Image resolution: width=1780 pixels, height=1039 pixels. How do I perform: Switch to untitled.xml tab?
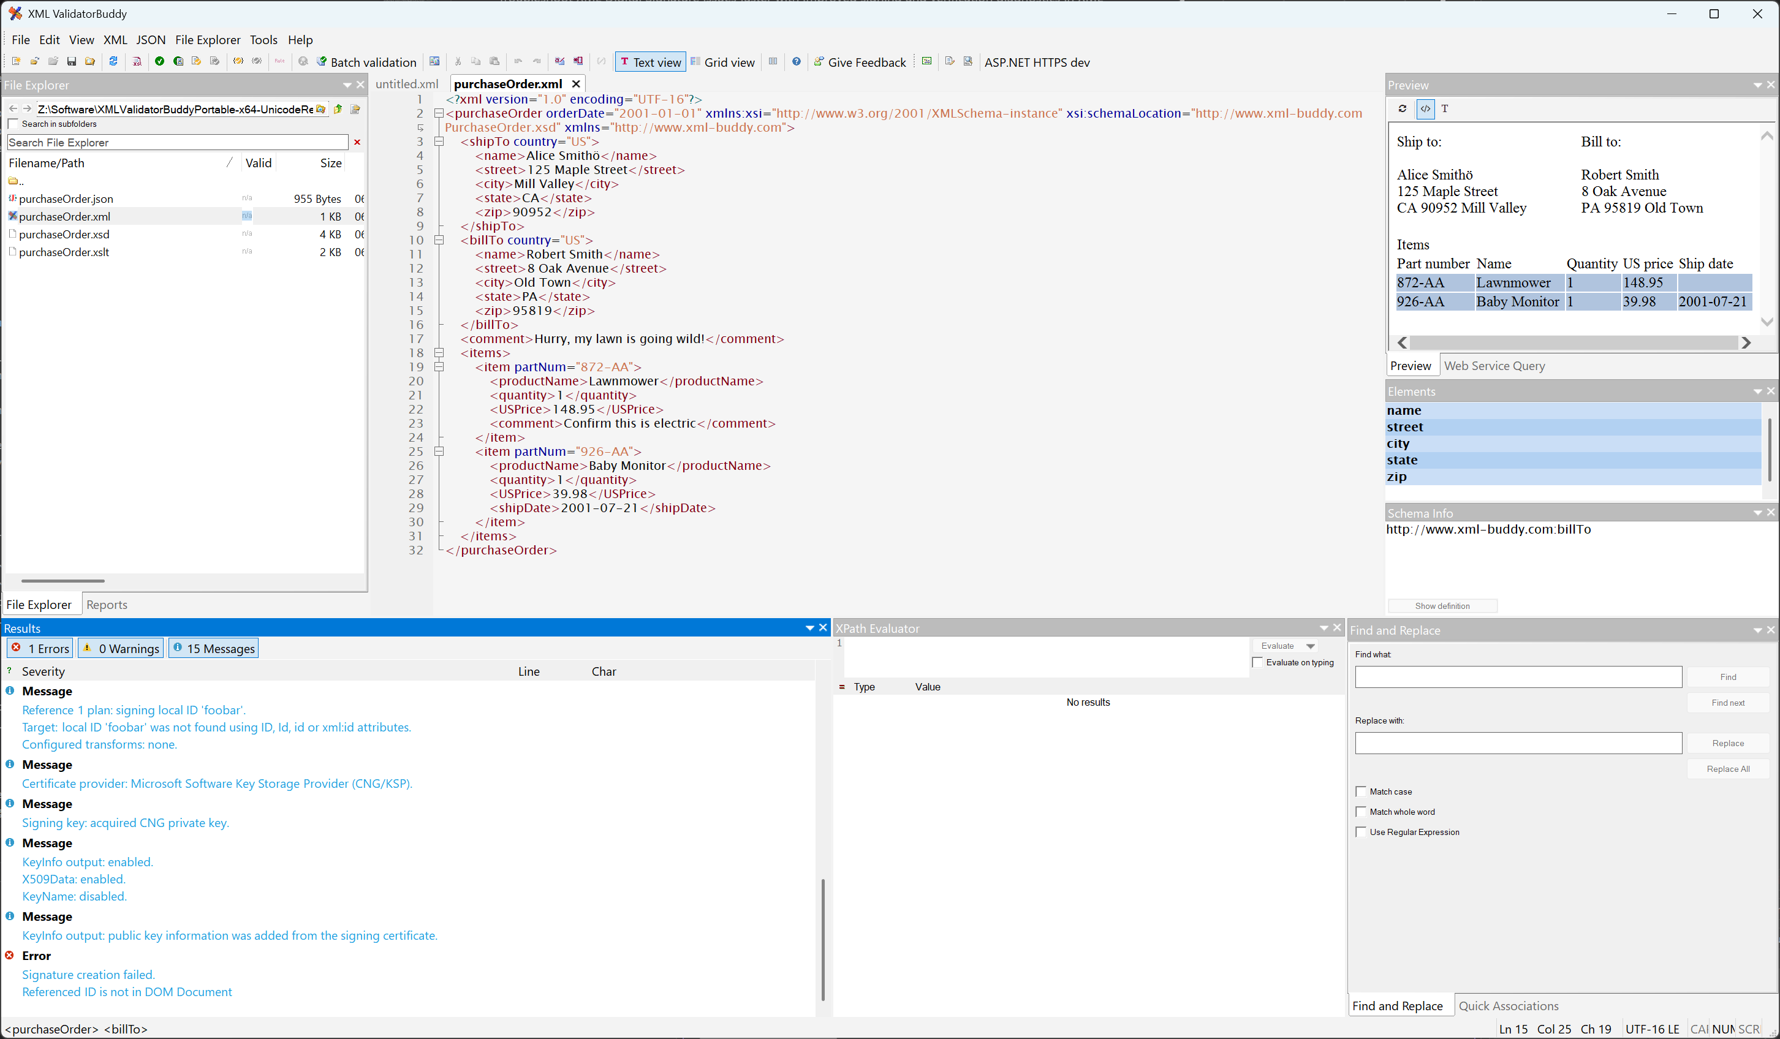407,84
